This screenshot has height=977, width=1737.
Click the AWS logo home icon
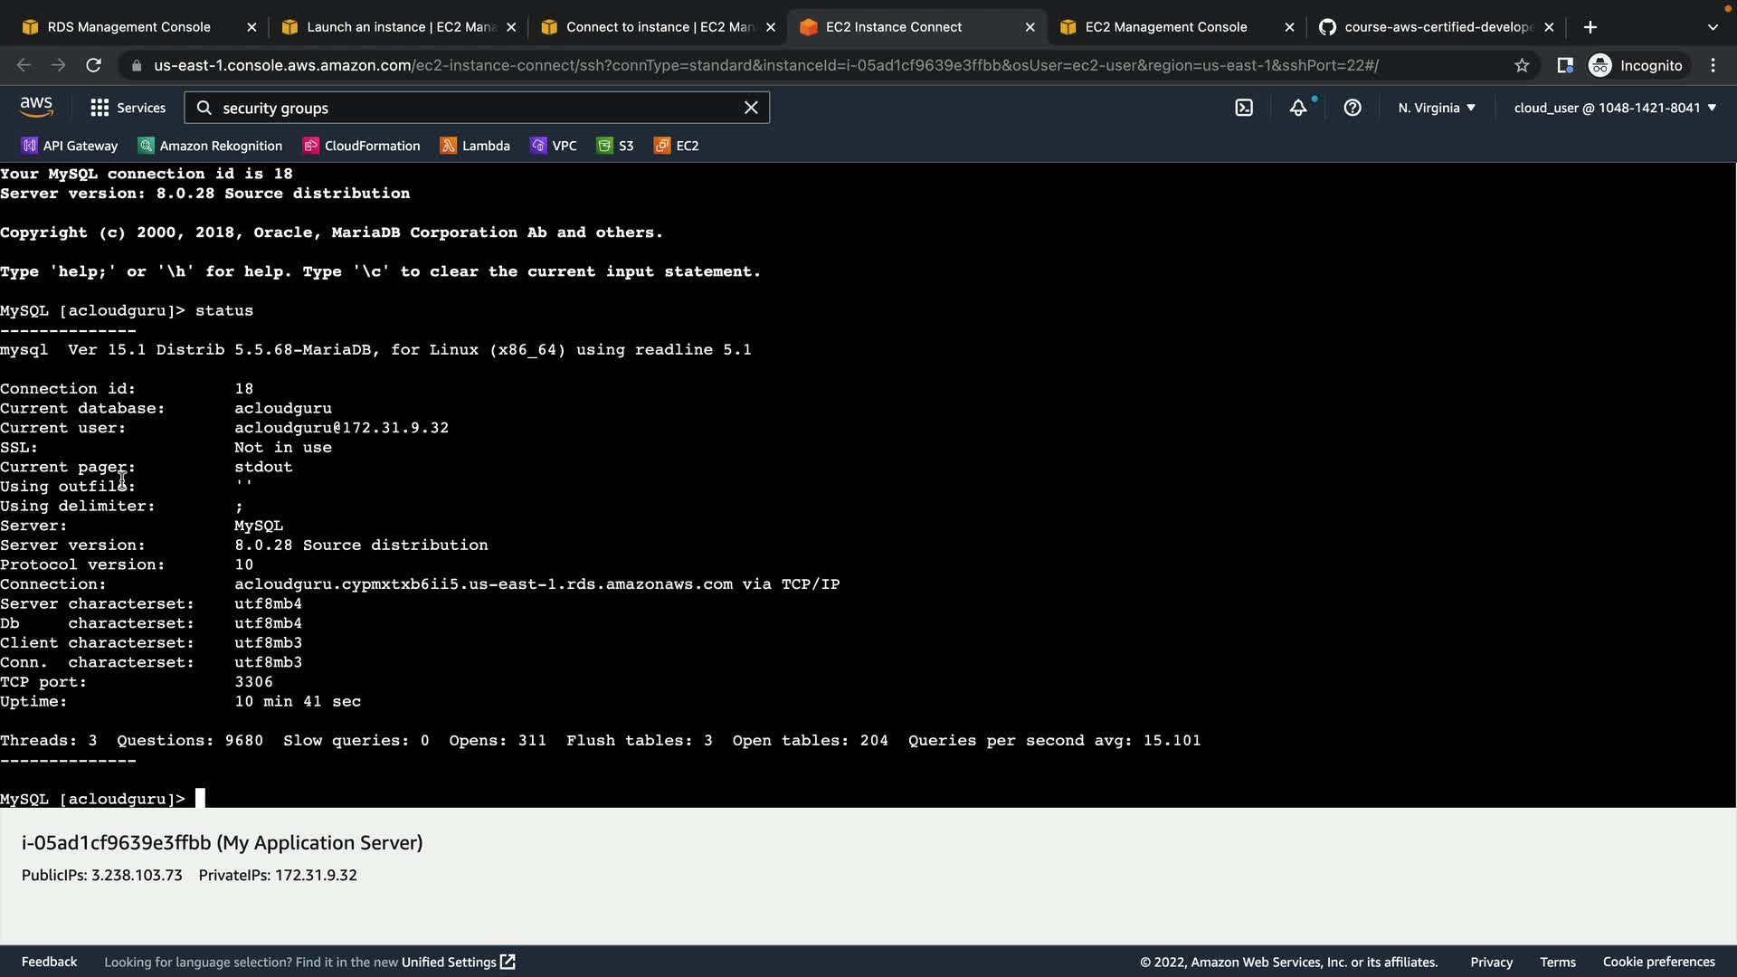[36, 107]
